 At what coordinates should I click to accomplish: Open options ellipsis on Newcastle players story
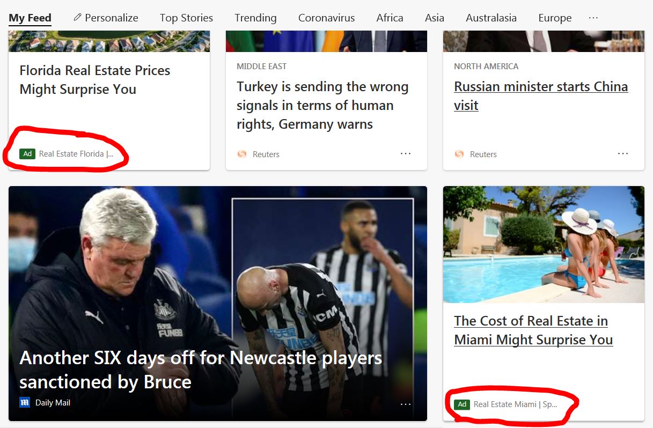coord(406,404)
